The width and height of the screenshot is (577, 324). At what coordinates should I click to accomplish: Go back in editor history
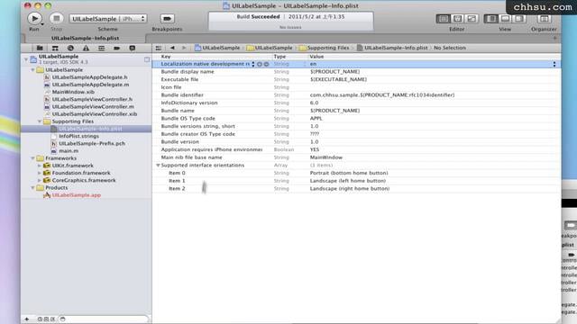(x=172, y=48)
